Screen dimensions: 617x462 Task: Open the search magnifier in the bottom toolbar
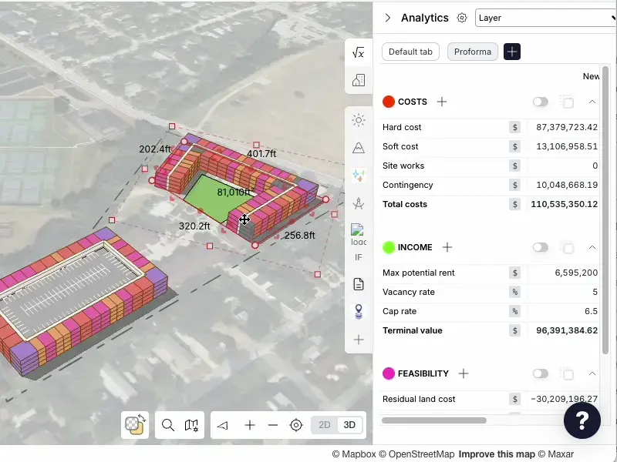pyautogui.click(x=167, y=424)
